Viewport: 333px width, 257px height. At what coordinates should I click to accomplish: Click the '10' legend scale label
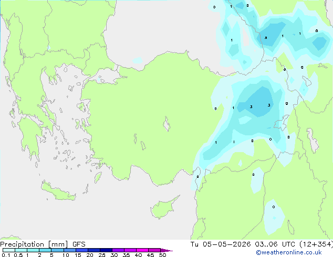click(x=66, y=255)
